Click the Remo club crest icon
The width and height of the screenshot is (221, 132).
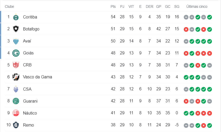coord(16,125)
